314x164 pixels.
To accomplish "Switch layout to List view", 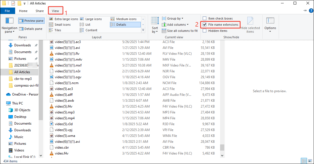I will [x=85, y=25].
